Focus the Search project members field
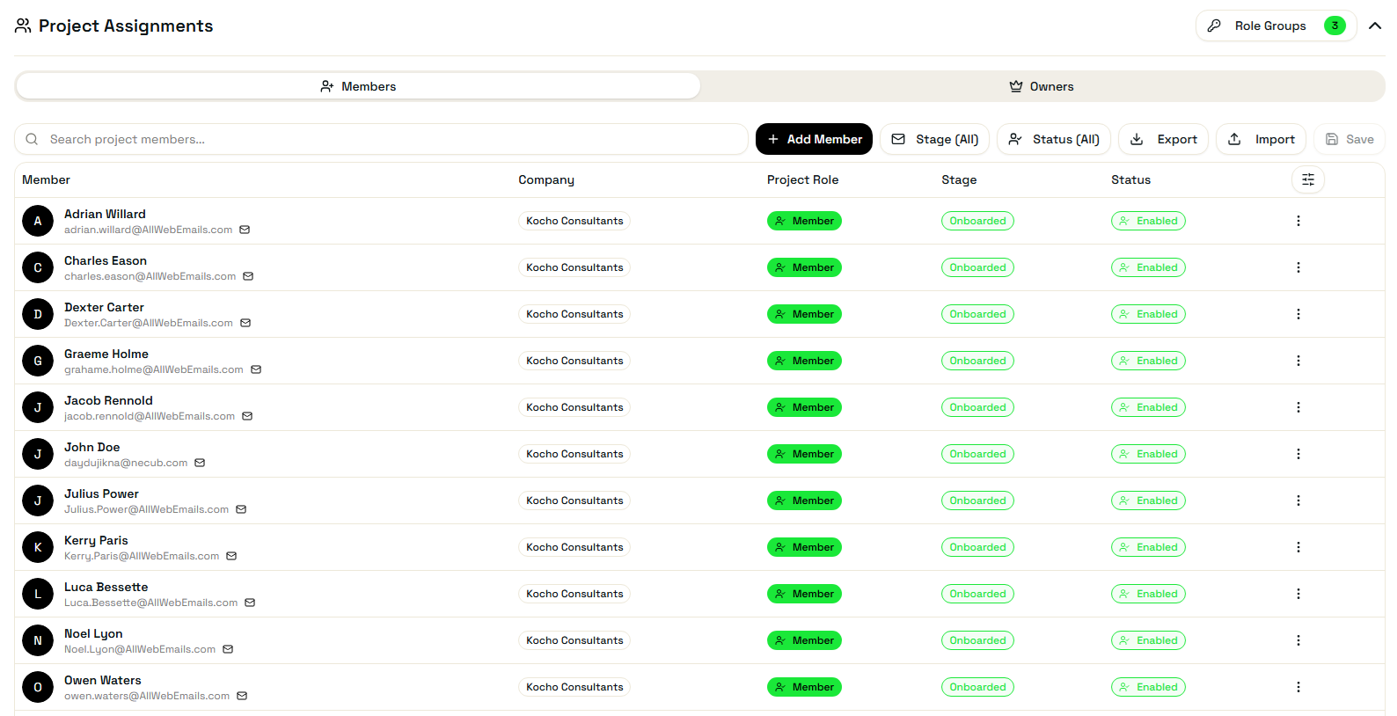The image size is (1397, 716). tap(381, 139)
